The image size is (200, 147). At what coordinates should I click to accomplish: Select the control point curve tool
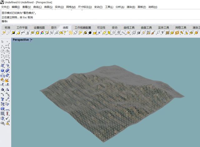(7, 47)
